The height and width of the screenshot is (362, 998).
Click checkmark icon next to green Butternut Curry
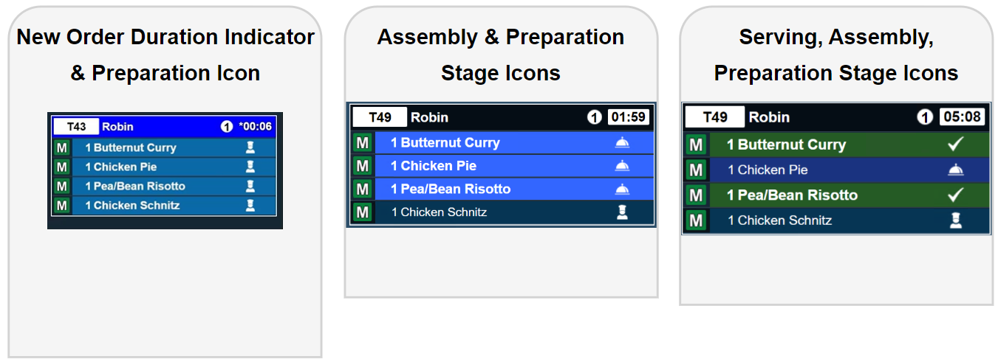coord(956,145)
